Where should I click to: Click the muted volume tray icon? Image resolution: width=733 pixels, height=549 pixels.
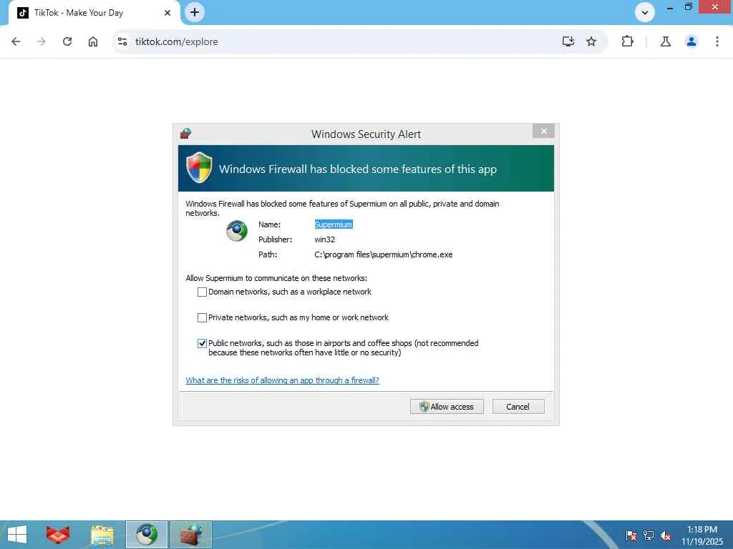click(x=665, y=535)
